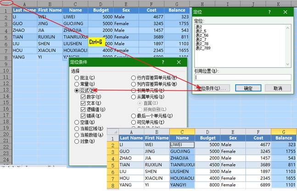
Task: Close the 定位条件 dialog
Action: click(179, 62)
